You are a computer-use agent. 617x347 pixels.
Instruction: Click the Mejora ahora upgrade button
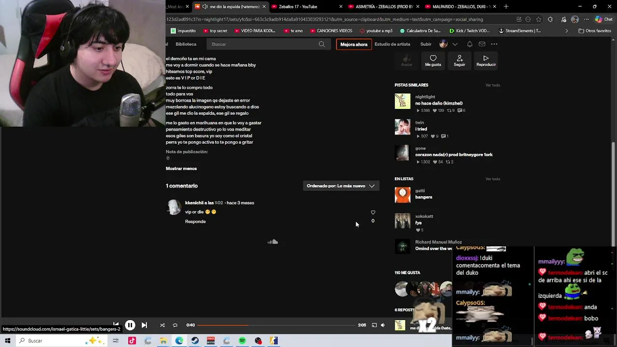[x=354, y=44]
